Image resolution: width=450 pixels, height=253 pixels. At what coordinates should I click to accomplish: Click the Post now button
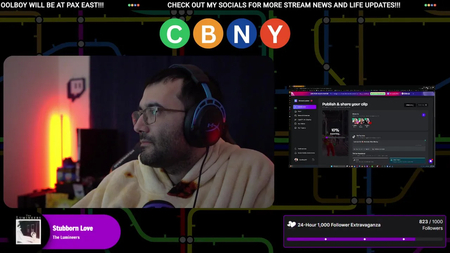(423, 105)
